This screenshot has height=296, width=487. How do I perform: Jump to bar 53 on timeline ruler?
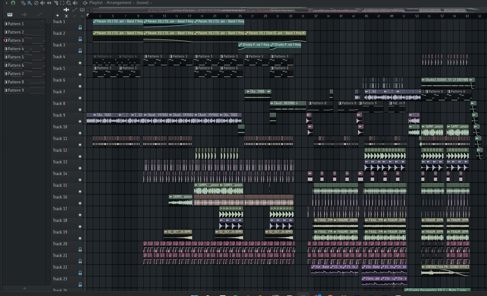[417, 16]
